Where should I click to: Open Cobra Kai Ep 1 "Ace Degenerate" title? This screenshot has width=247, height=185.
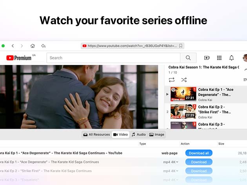[216, 92]
